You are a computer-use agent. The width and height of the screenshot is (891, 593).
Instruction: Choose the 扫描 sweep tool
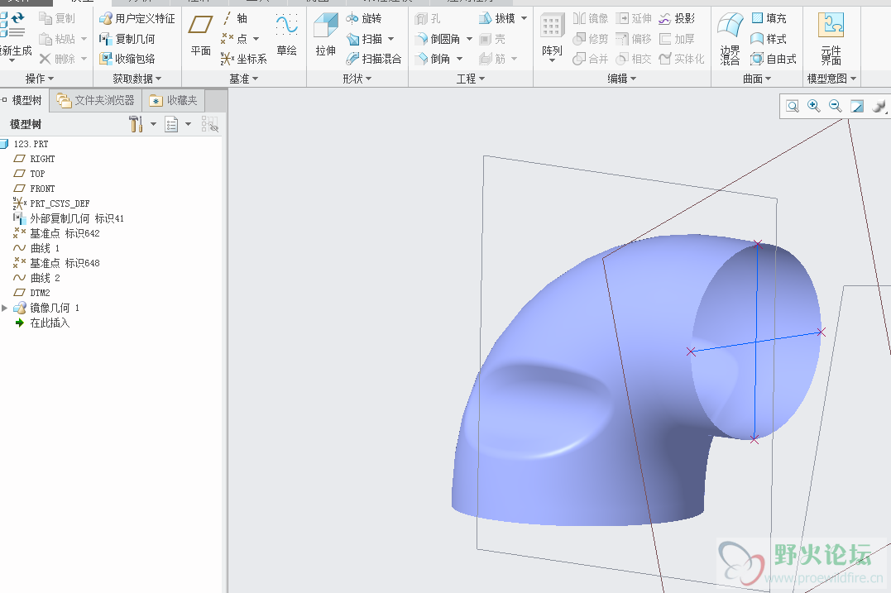click(364, 39)
